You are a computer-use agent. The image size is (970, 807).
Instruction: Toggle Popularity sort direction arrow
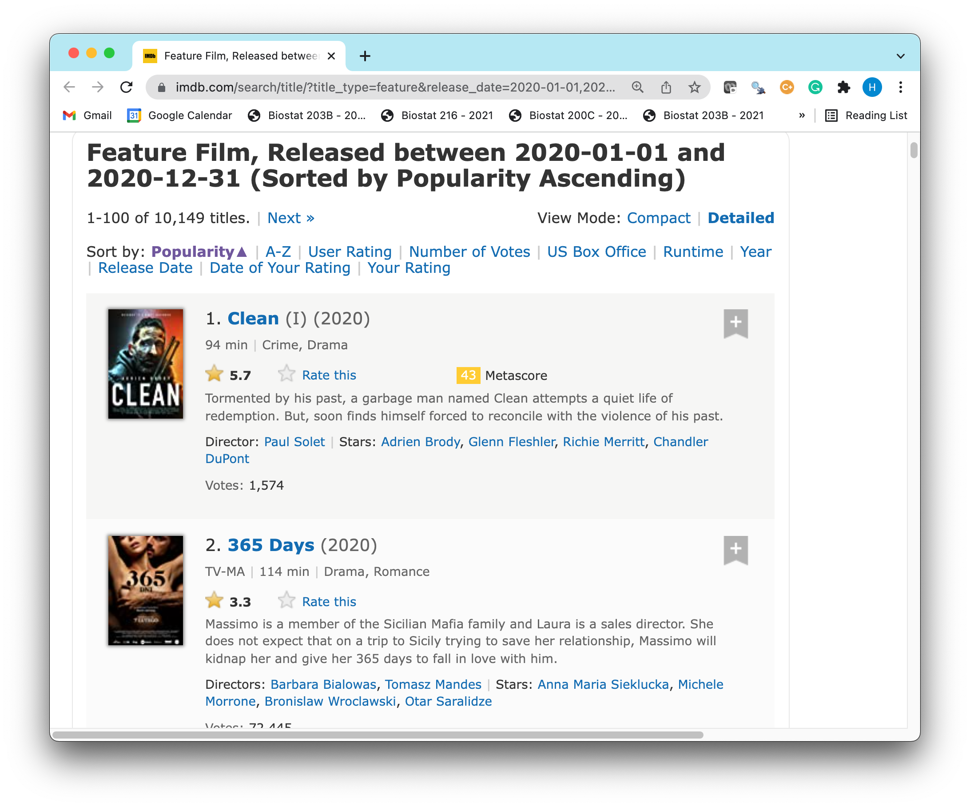242,252
